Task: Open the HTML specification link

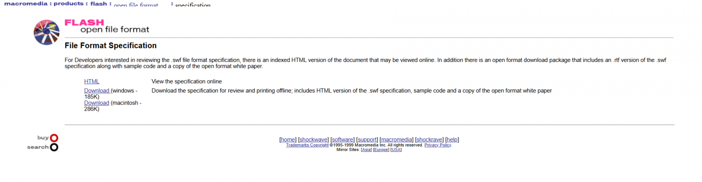Action: 91,81
